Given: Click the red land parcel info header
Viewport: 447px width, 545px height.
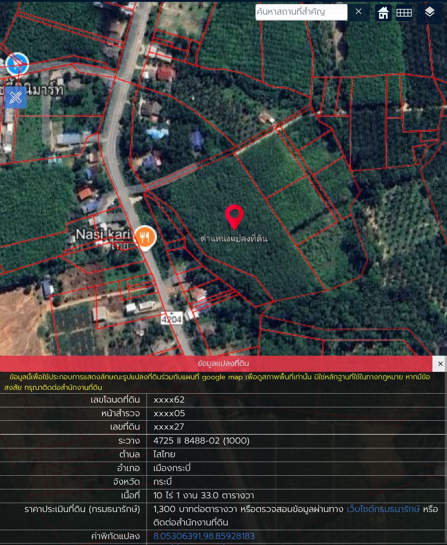Looking at the screenshot, I should pyautogui.click(x=216, y=363).
